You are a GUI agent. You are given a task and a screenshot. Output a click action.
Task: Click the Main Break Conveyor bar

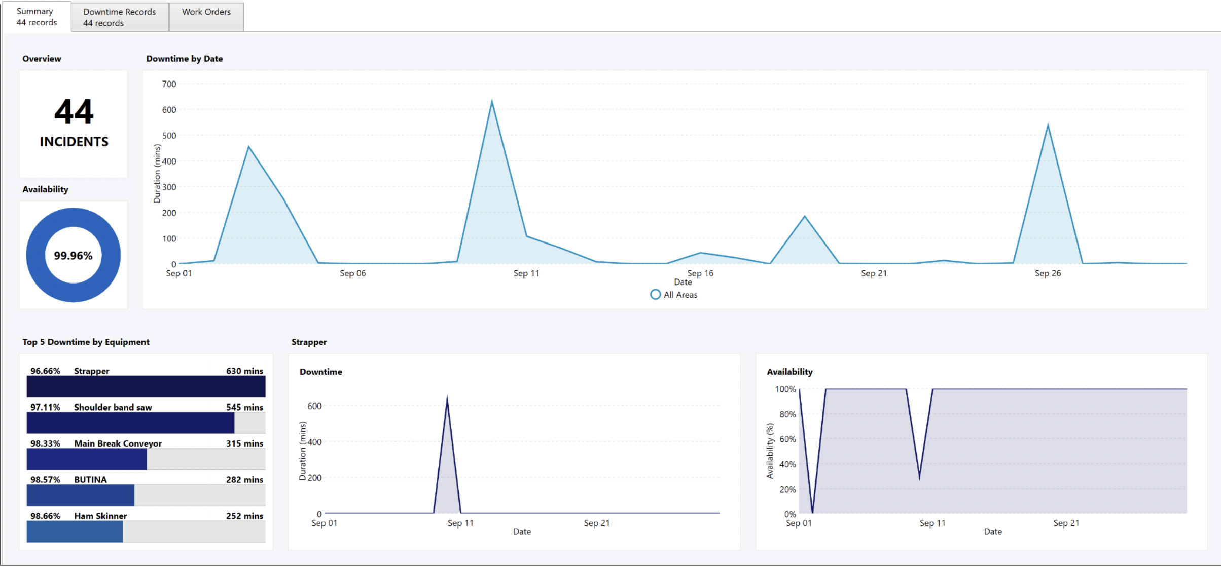86,459
